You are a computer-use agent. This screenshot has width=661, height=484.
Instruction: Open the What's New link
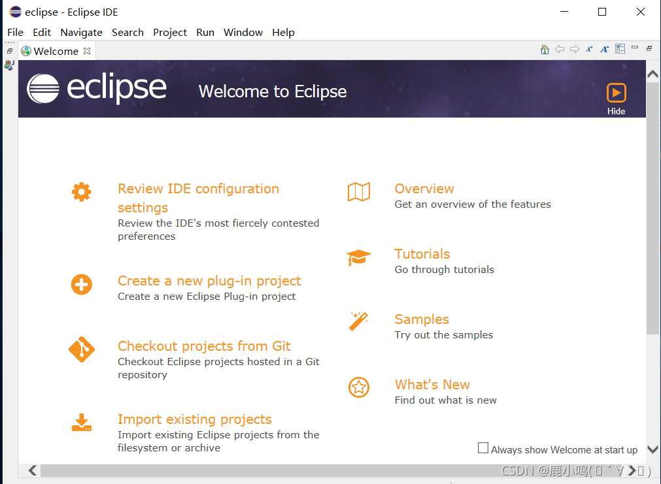[432, 385]
